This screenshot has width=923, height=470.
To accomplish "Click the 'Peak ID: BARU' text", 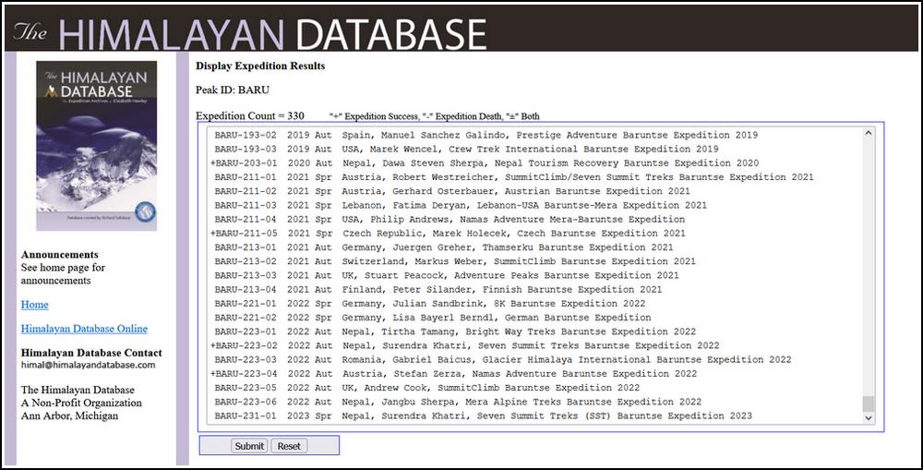I will coord(233,90).
